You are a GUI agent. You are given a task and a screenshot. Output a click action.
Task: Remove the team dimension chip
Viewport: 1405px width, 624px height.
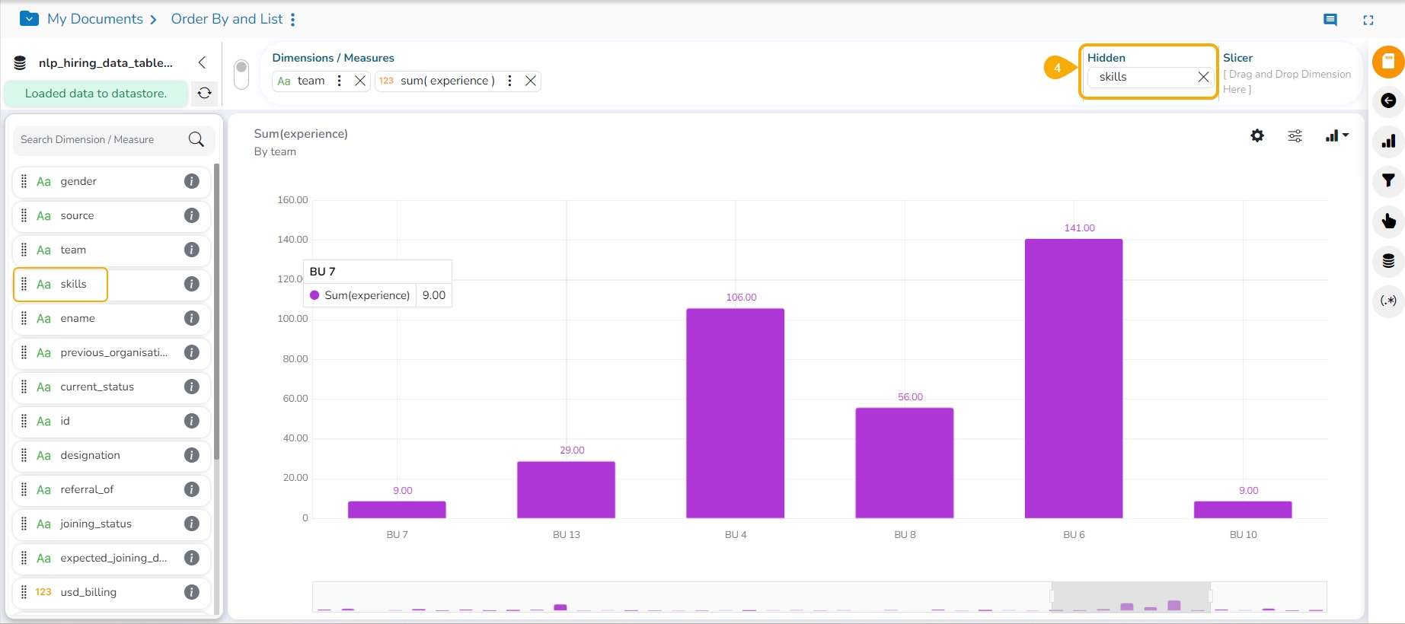(x=360, y=81)
